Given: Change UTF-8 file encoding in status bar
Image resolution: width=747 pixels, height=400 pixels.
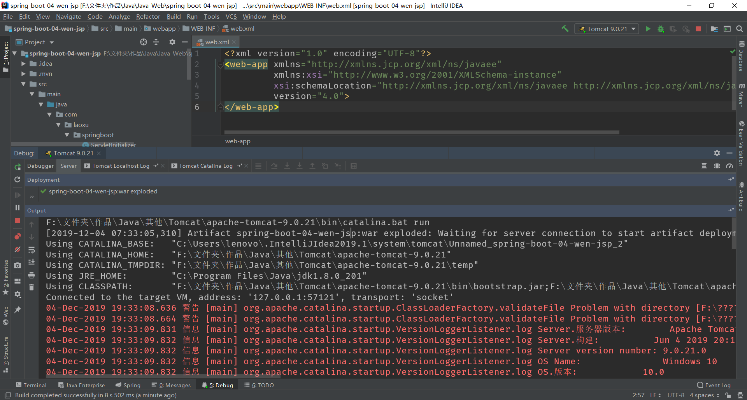Looking at the screenshot, I should (x=676, y=395).
